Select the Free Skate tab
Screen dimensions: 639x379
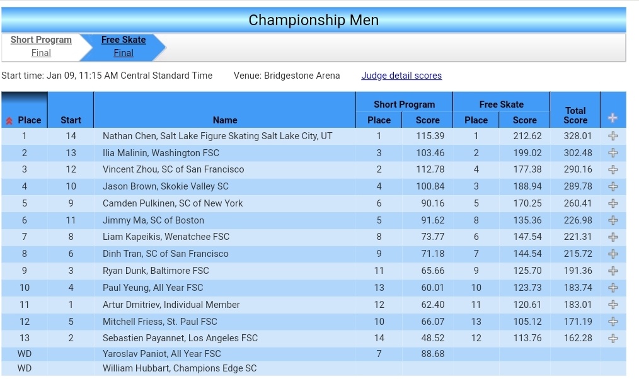124,40
